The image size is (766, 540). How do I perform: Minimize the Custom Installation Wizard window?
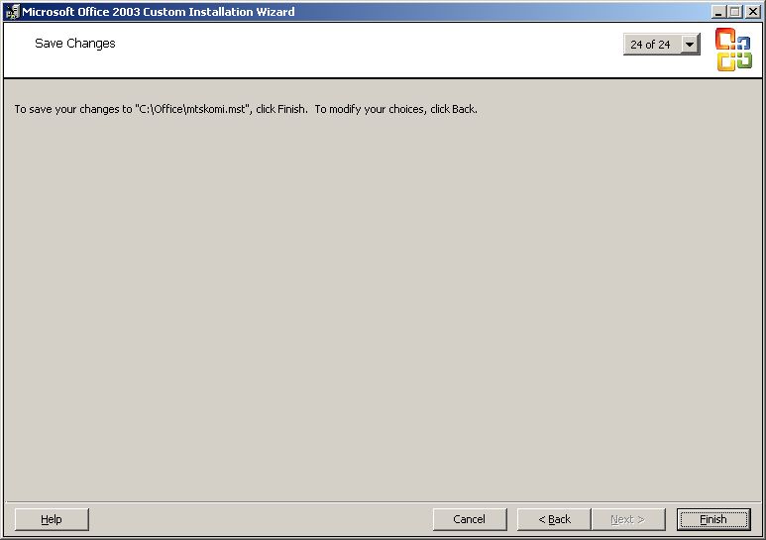pos(718,12)
